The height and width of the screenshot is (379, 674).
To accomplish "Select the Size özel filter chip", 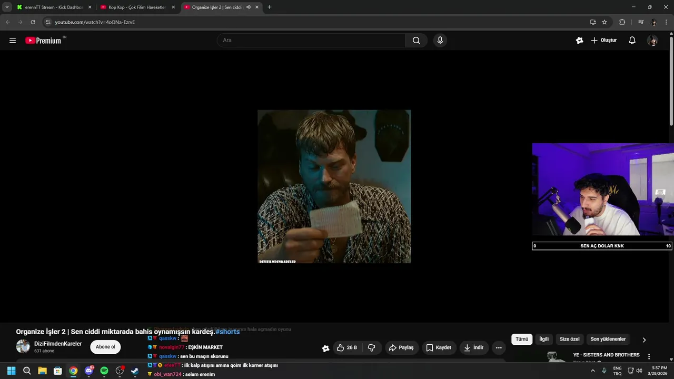I will click(x=570, y=340).
